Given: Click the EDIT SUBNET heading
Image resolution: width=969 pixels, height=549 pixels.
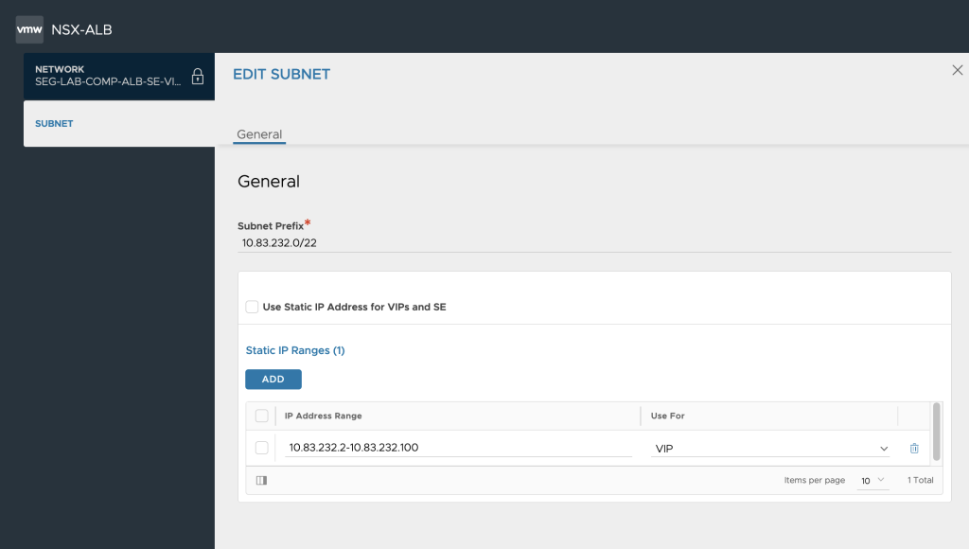Looking at the screenshot, I should (x=282, y=74).
